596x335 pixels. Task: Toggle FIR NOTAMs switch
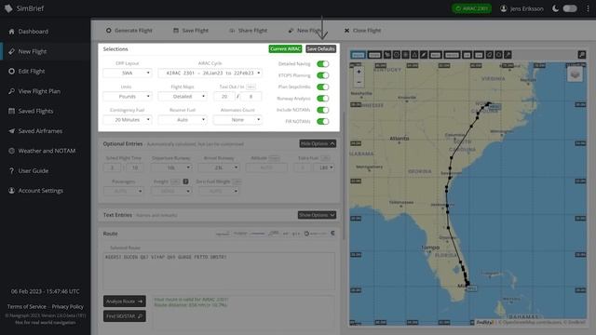[x=323, y=122]
